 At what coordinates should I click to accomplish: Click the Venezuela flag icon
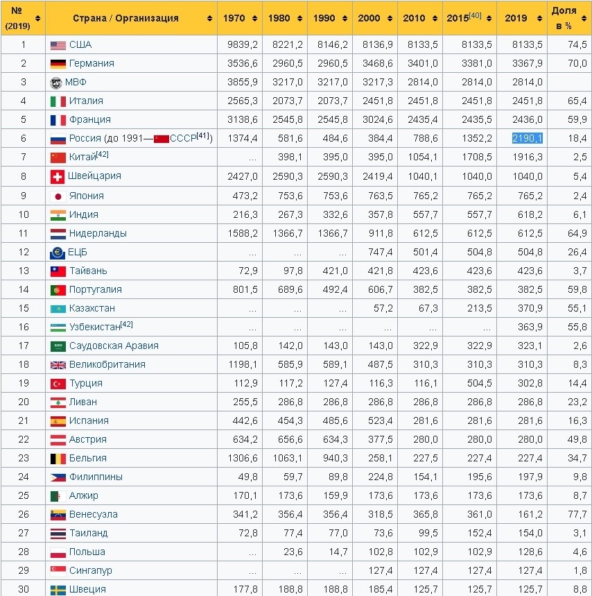point(58,515)
